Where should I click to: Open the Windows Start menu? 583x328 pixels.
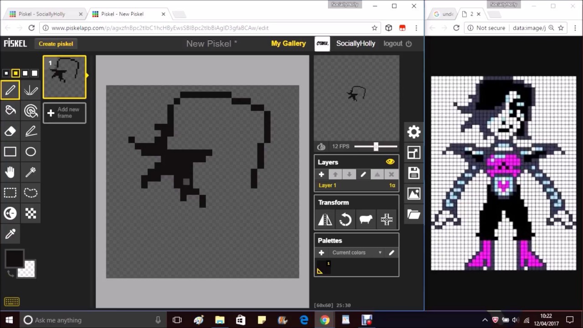pos(9,320)
